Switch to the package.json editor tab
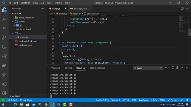Viewport: 191px width, 107px height. coord(80,9)
